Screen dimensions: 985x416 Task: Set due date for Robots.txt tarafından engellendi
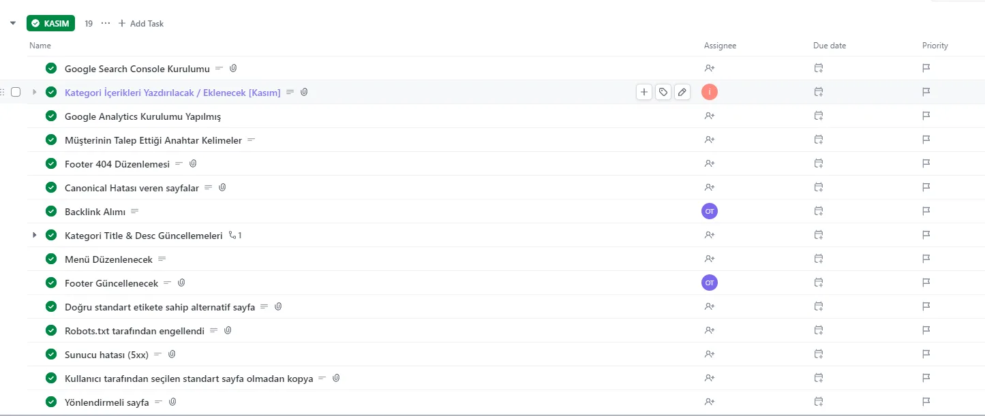[x=819, y=330]
